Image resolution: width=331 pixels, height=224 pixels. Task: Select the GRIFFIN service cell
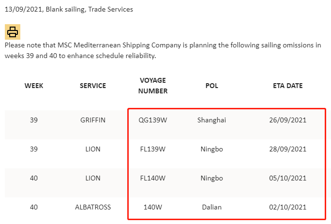point(93,120)
